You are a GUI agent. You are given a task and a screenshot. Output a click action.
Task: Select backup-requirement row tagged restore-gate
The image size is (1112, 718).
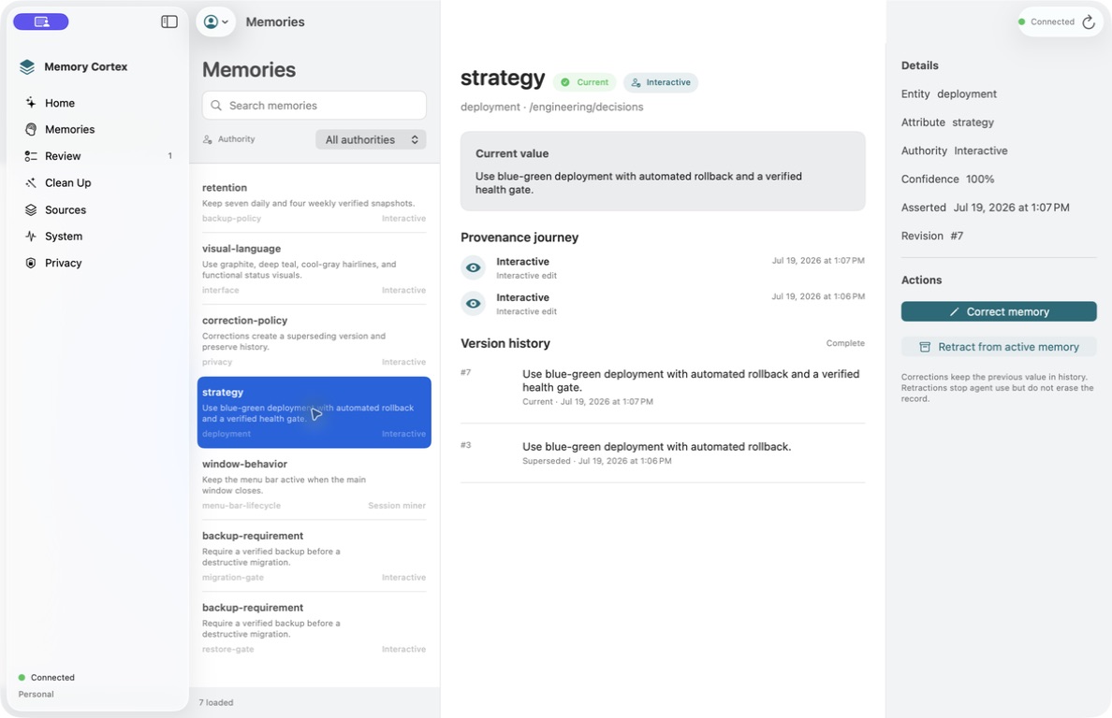(x=315, y=628)
